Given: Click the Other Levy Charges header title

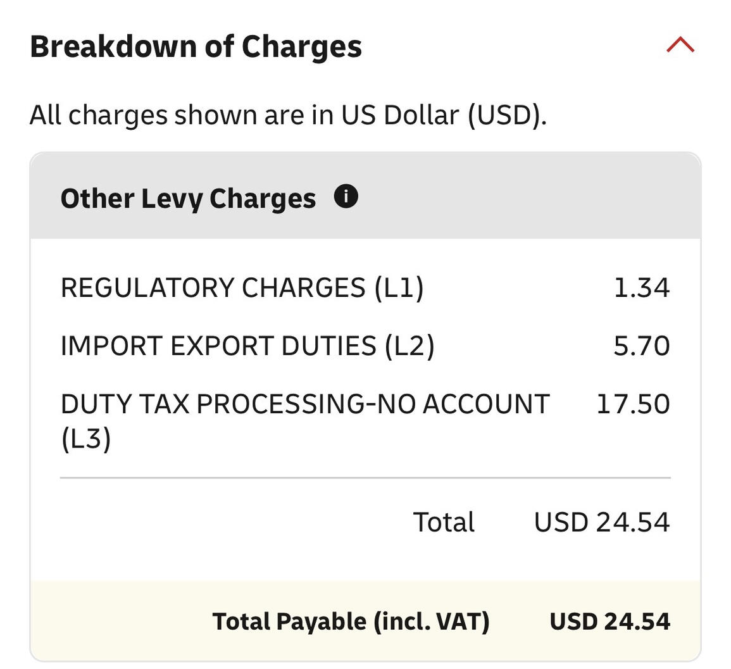Looking at the screenshot, I should 188,198.
